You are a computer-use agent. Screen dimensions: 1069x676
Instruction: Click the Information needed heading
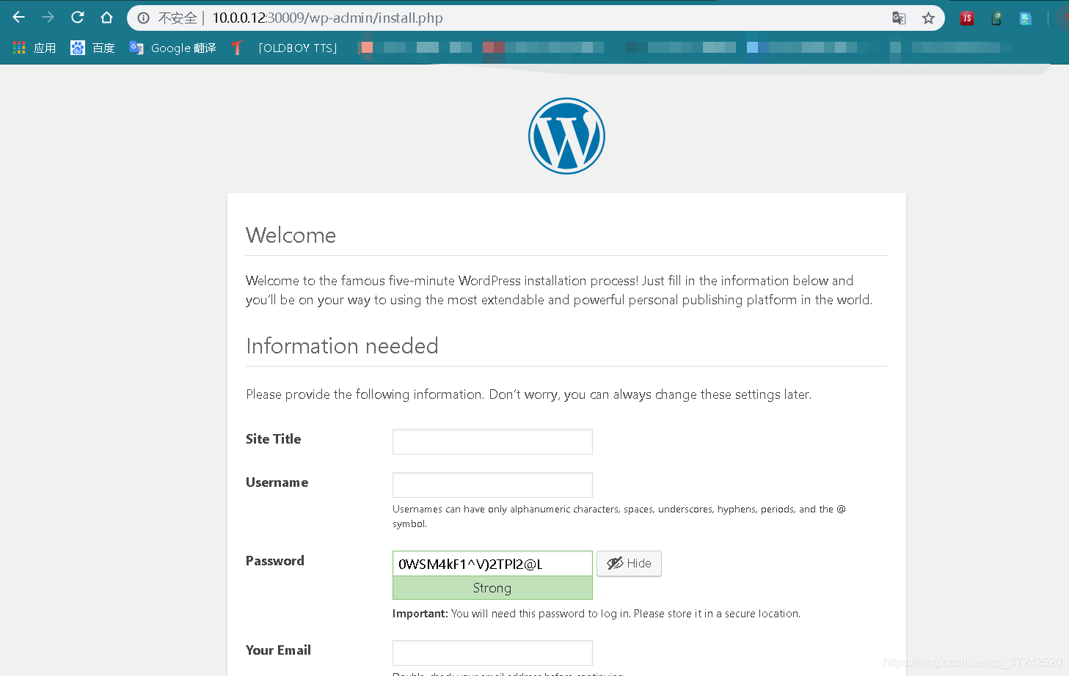[342, 346]
